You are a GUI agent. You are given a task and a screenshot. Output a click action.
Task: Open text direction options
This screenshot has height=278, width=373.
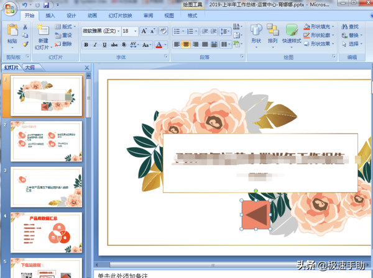(x=237, y=26)
